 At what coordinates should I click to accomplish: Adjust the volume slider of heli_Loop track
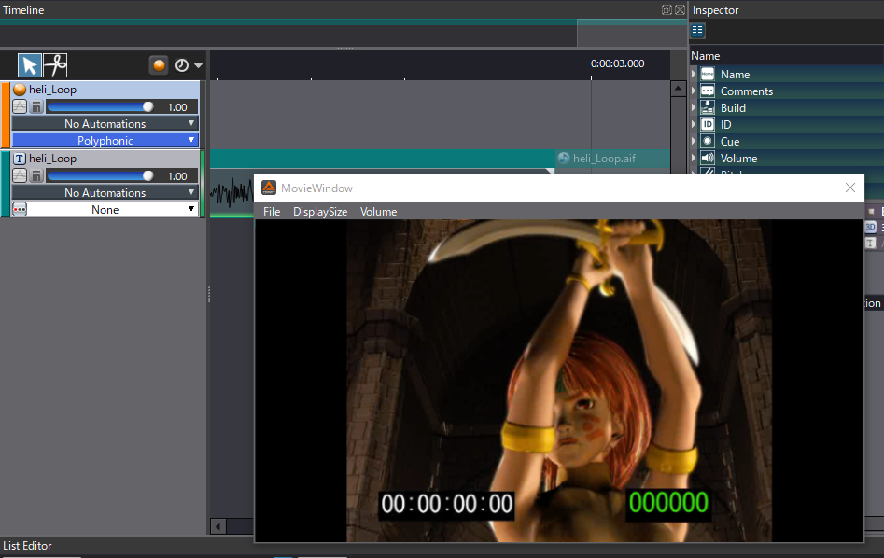(x=101, y=175)
